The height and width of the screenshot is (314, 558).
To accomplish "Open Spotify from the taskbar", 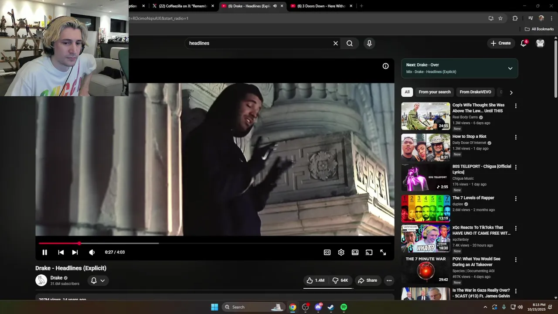I will [x=344, y=307].
